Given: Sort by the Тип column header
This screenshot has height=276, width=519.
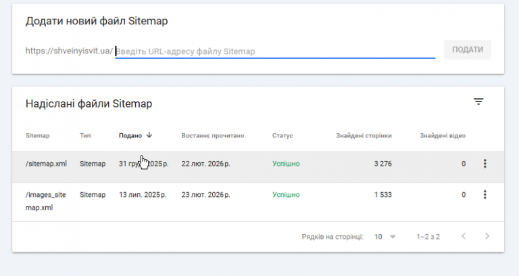Looking at the screenshot, I should 85,135.
